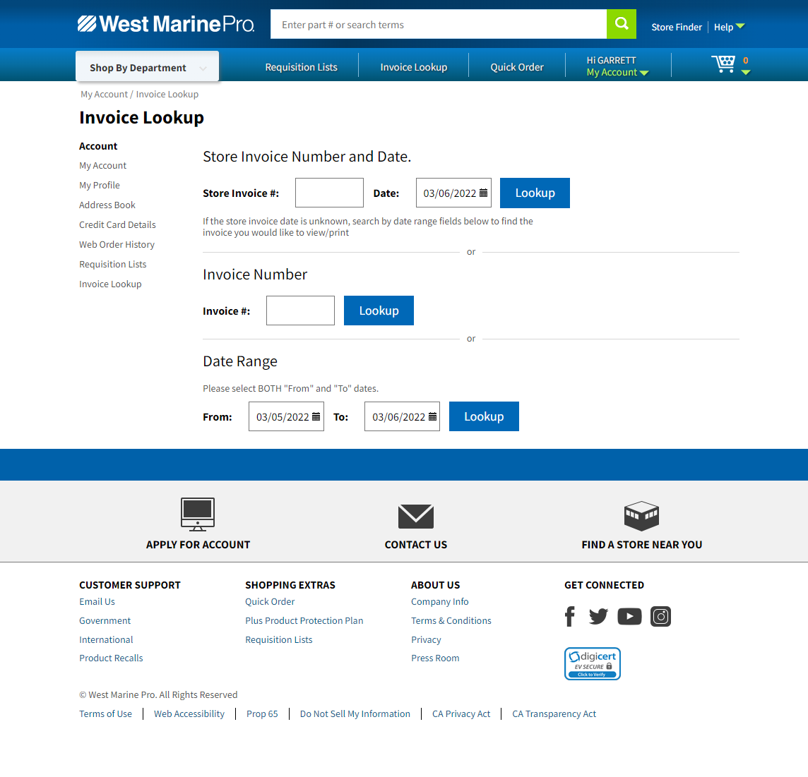Expand the My Account header dropdown
The height and width of the screenshot is (777, 808).
coord(617,73)
